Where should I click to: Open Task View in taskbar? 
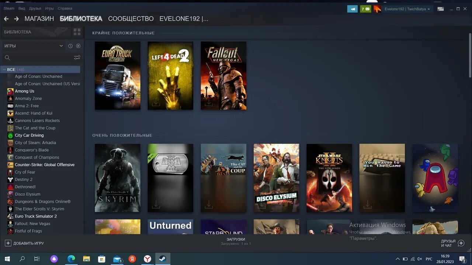(x=37, y=259)
